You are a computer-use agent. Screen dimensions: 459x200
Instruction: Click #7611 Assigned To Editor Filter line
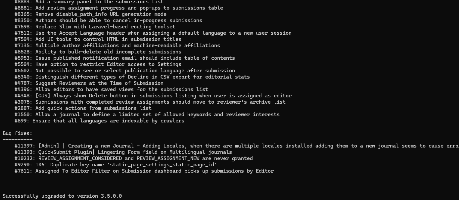click(144, 171)
